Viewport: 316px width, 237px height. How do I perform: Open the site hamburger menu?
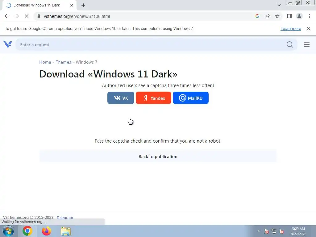pos(306,44)
